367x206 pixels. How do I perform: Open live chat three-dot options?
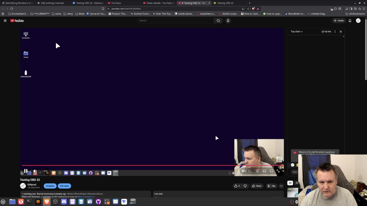(335, 31)
